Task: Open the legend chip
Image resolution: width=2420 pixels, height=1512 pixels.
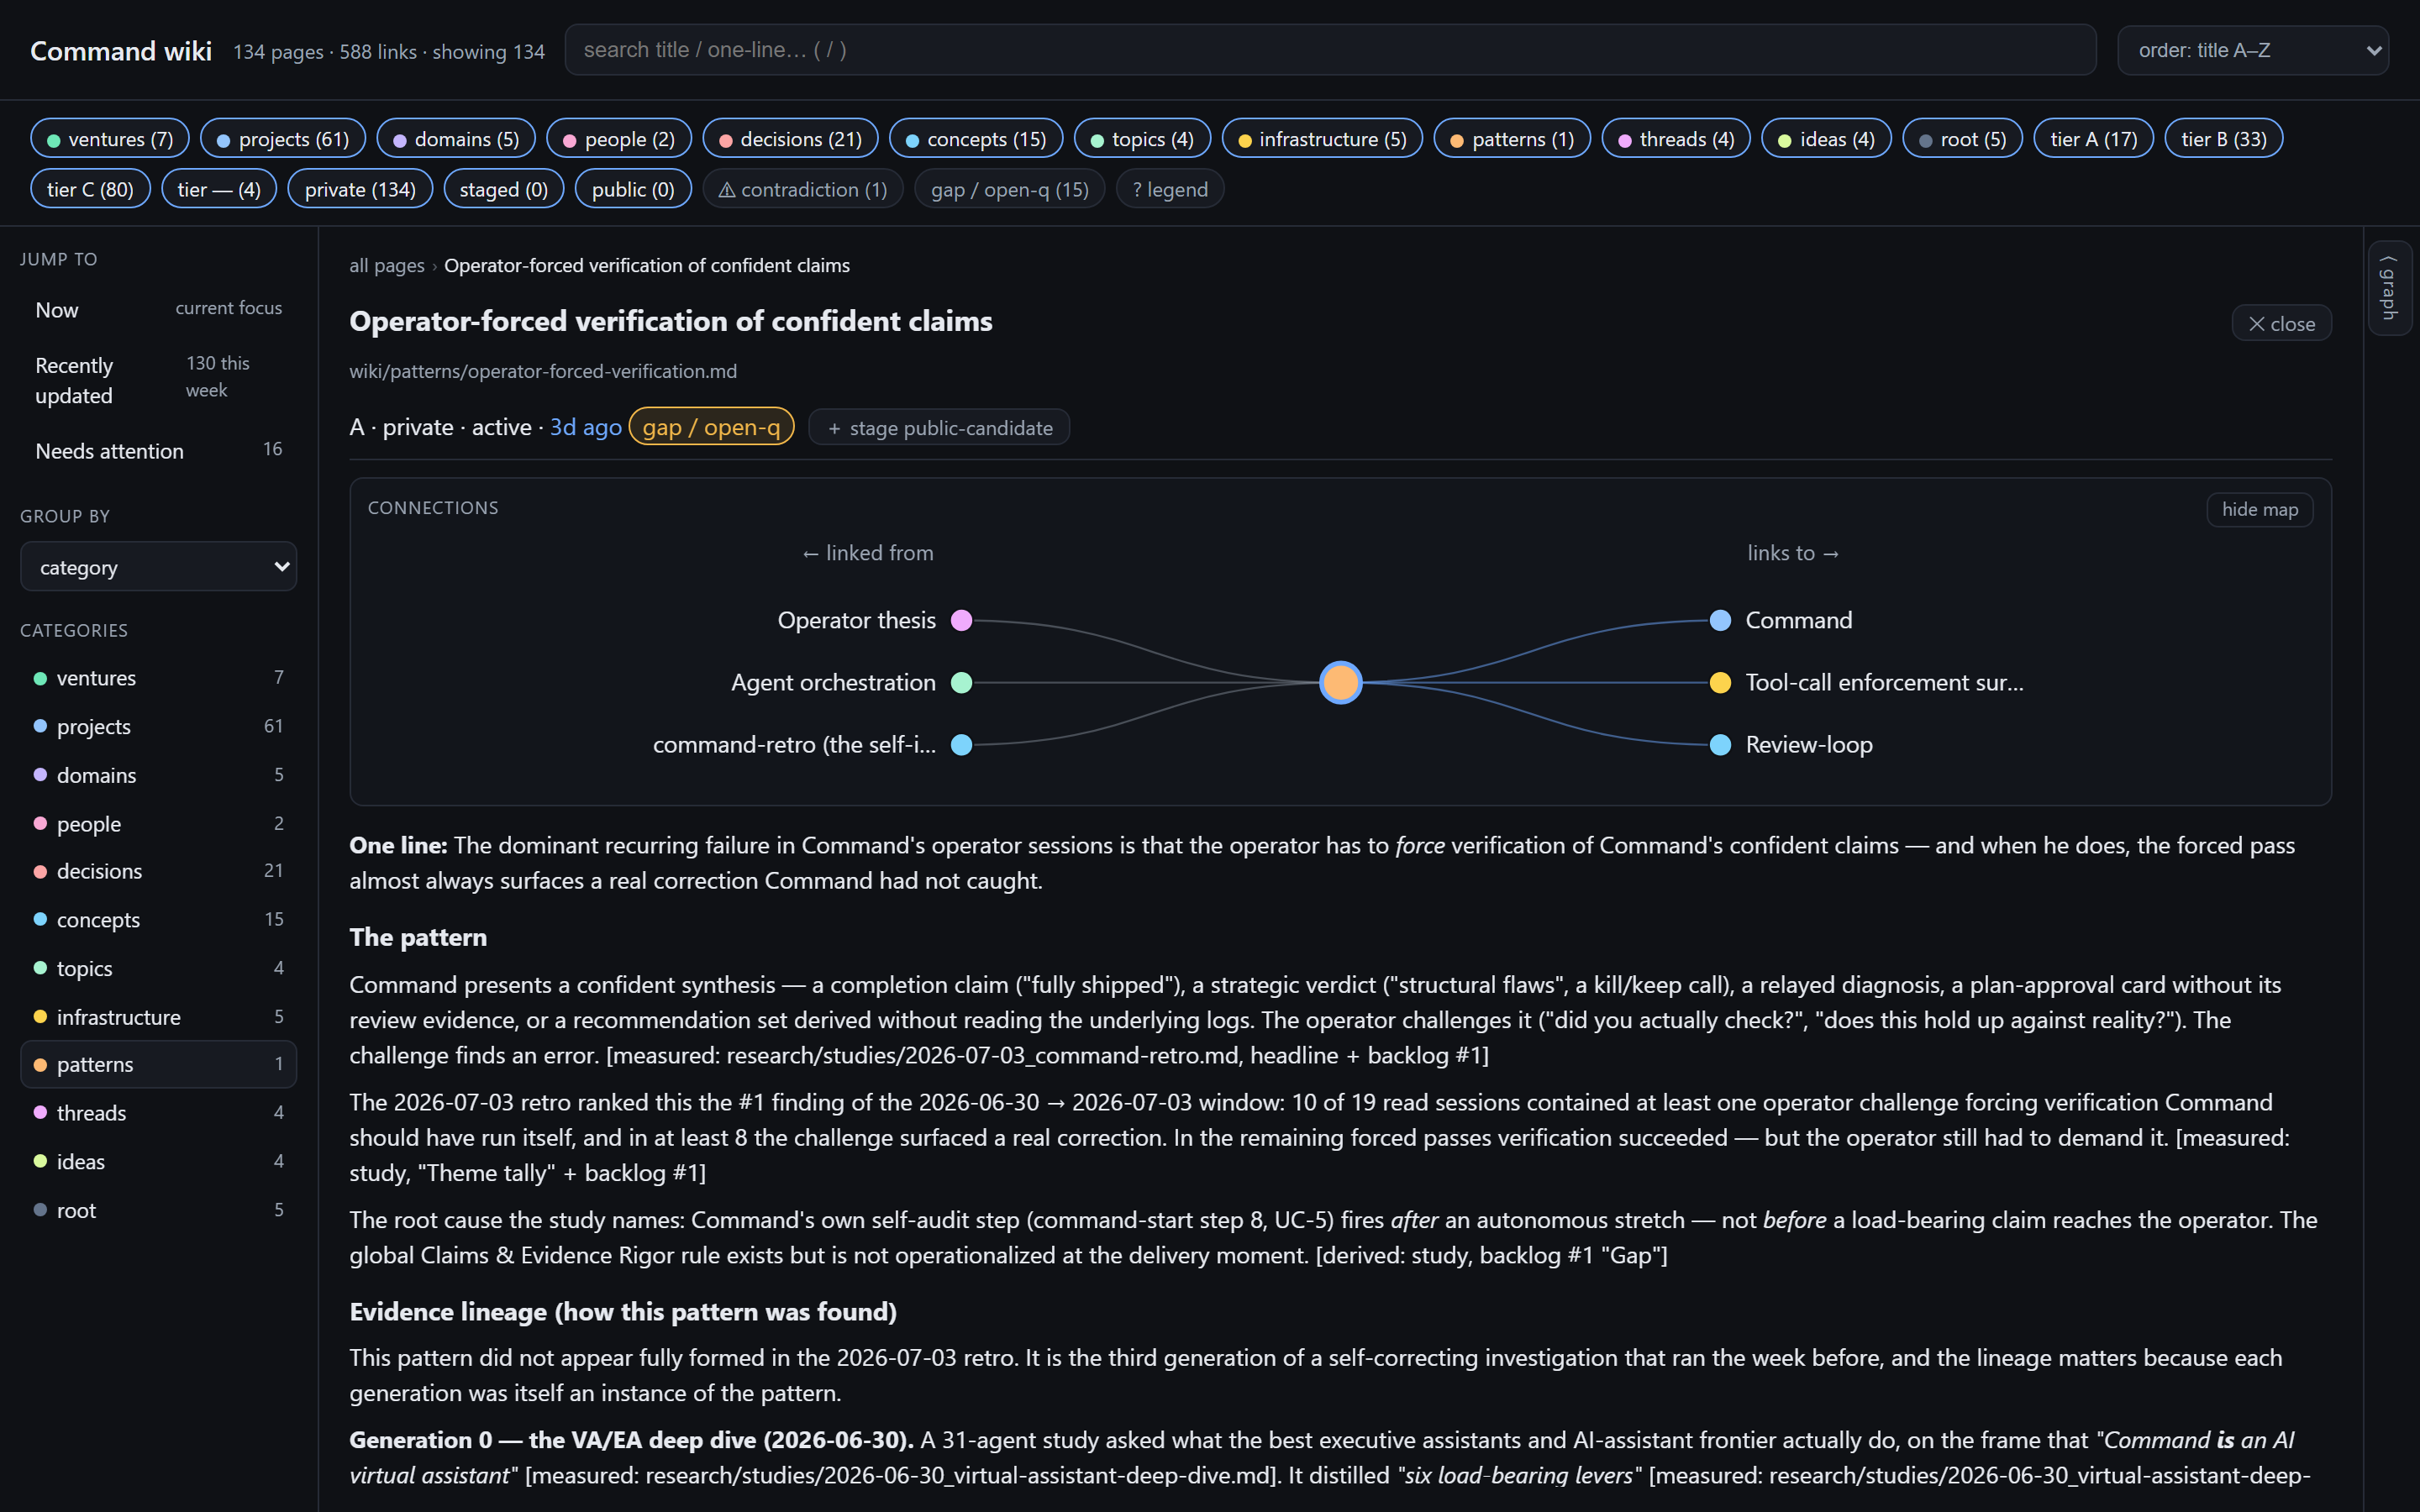Action: (1169, 189)
